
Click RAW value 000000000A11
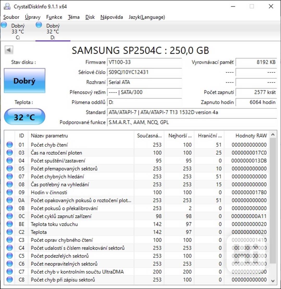click(249, 216)
